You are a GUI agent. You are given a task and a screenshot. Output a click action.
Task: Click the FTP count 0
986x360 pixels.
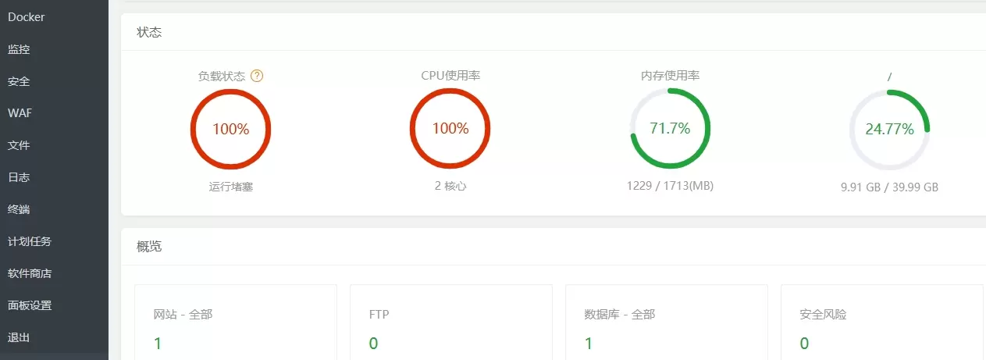[x=373, y=344]
